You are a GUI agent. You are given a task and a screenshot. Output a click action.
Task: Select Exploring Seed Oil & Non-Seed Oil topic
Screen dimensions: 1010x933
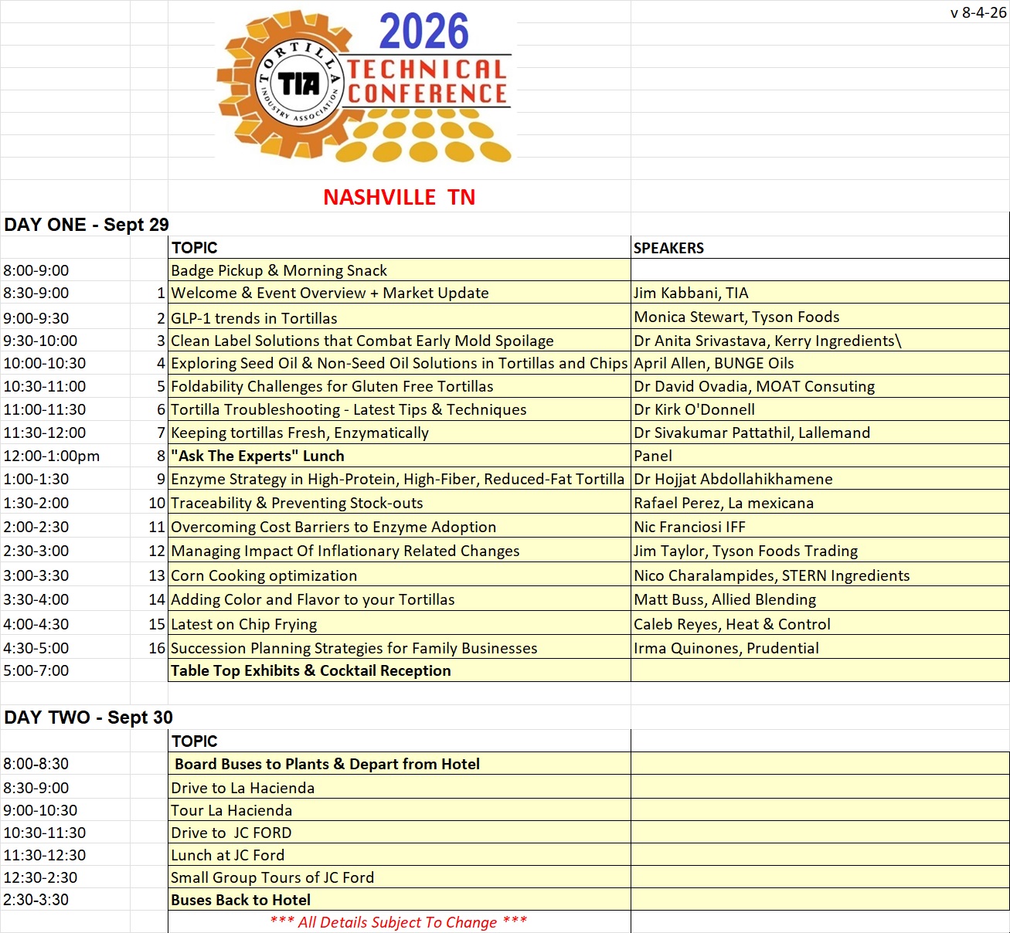tap(400, 363)
